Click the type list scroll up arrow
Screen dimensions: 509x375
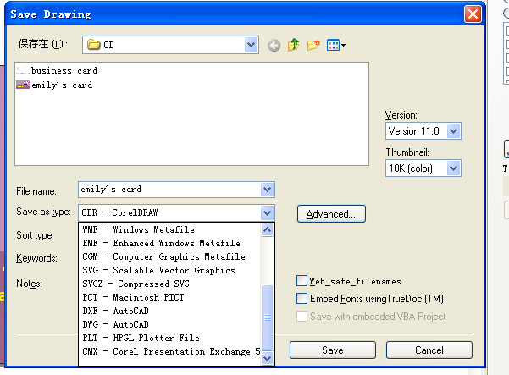[267, 230]
